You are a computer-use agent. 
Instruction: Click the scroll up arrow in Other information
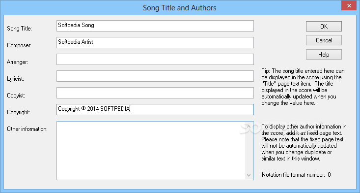(249, 127)
